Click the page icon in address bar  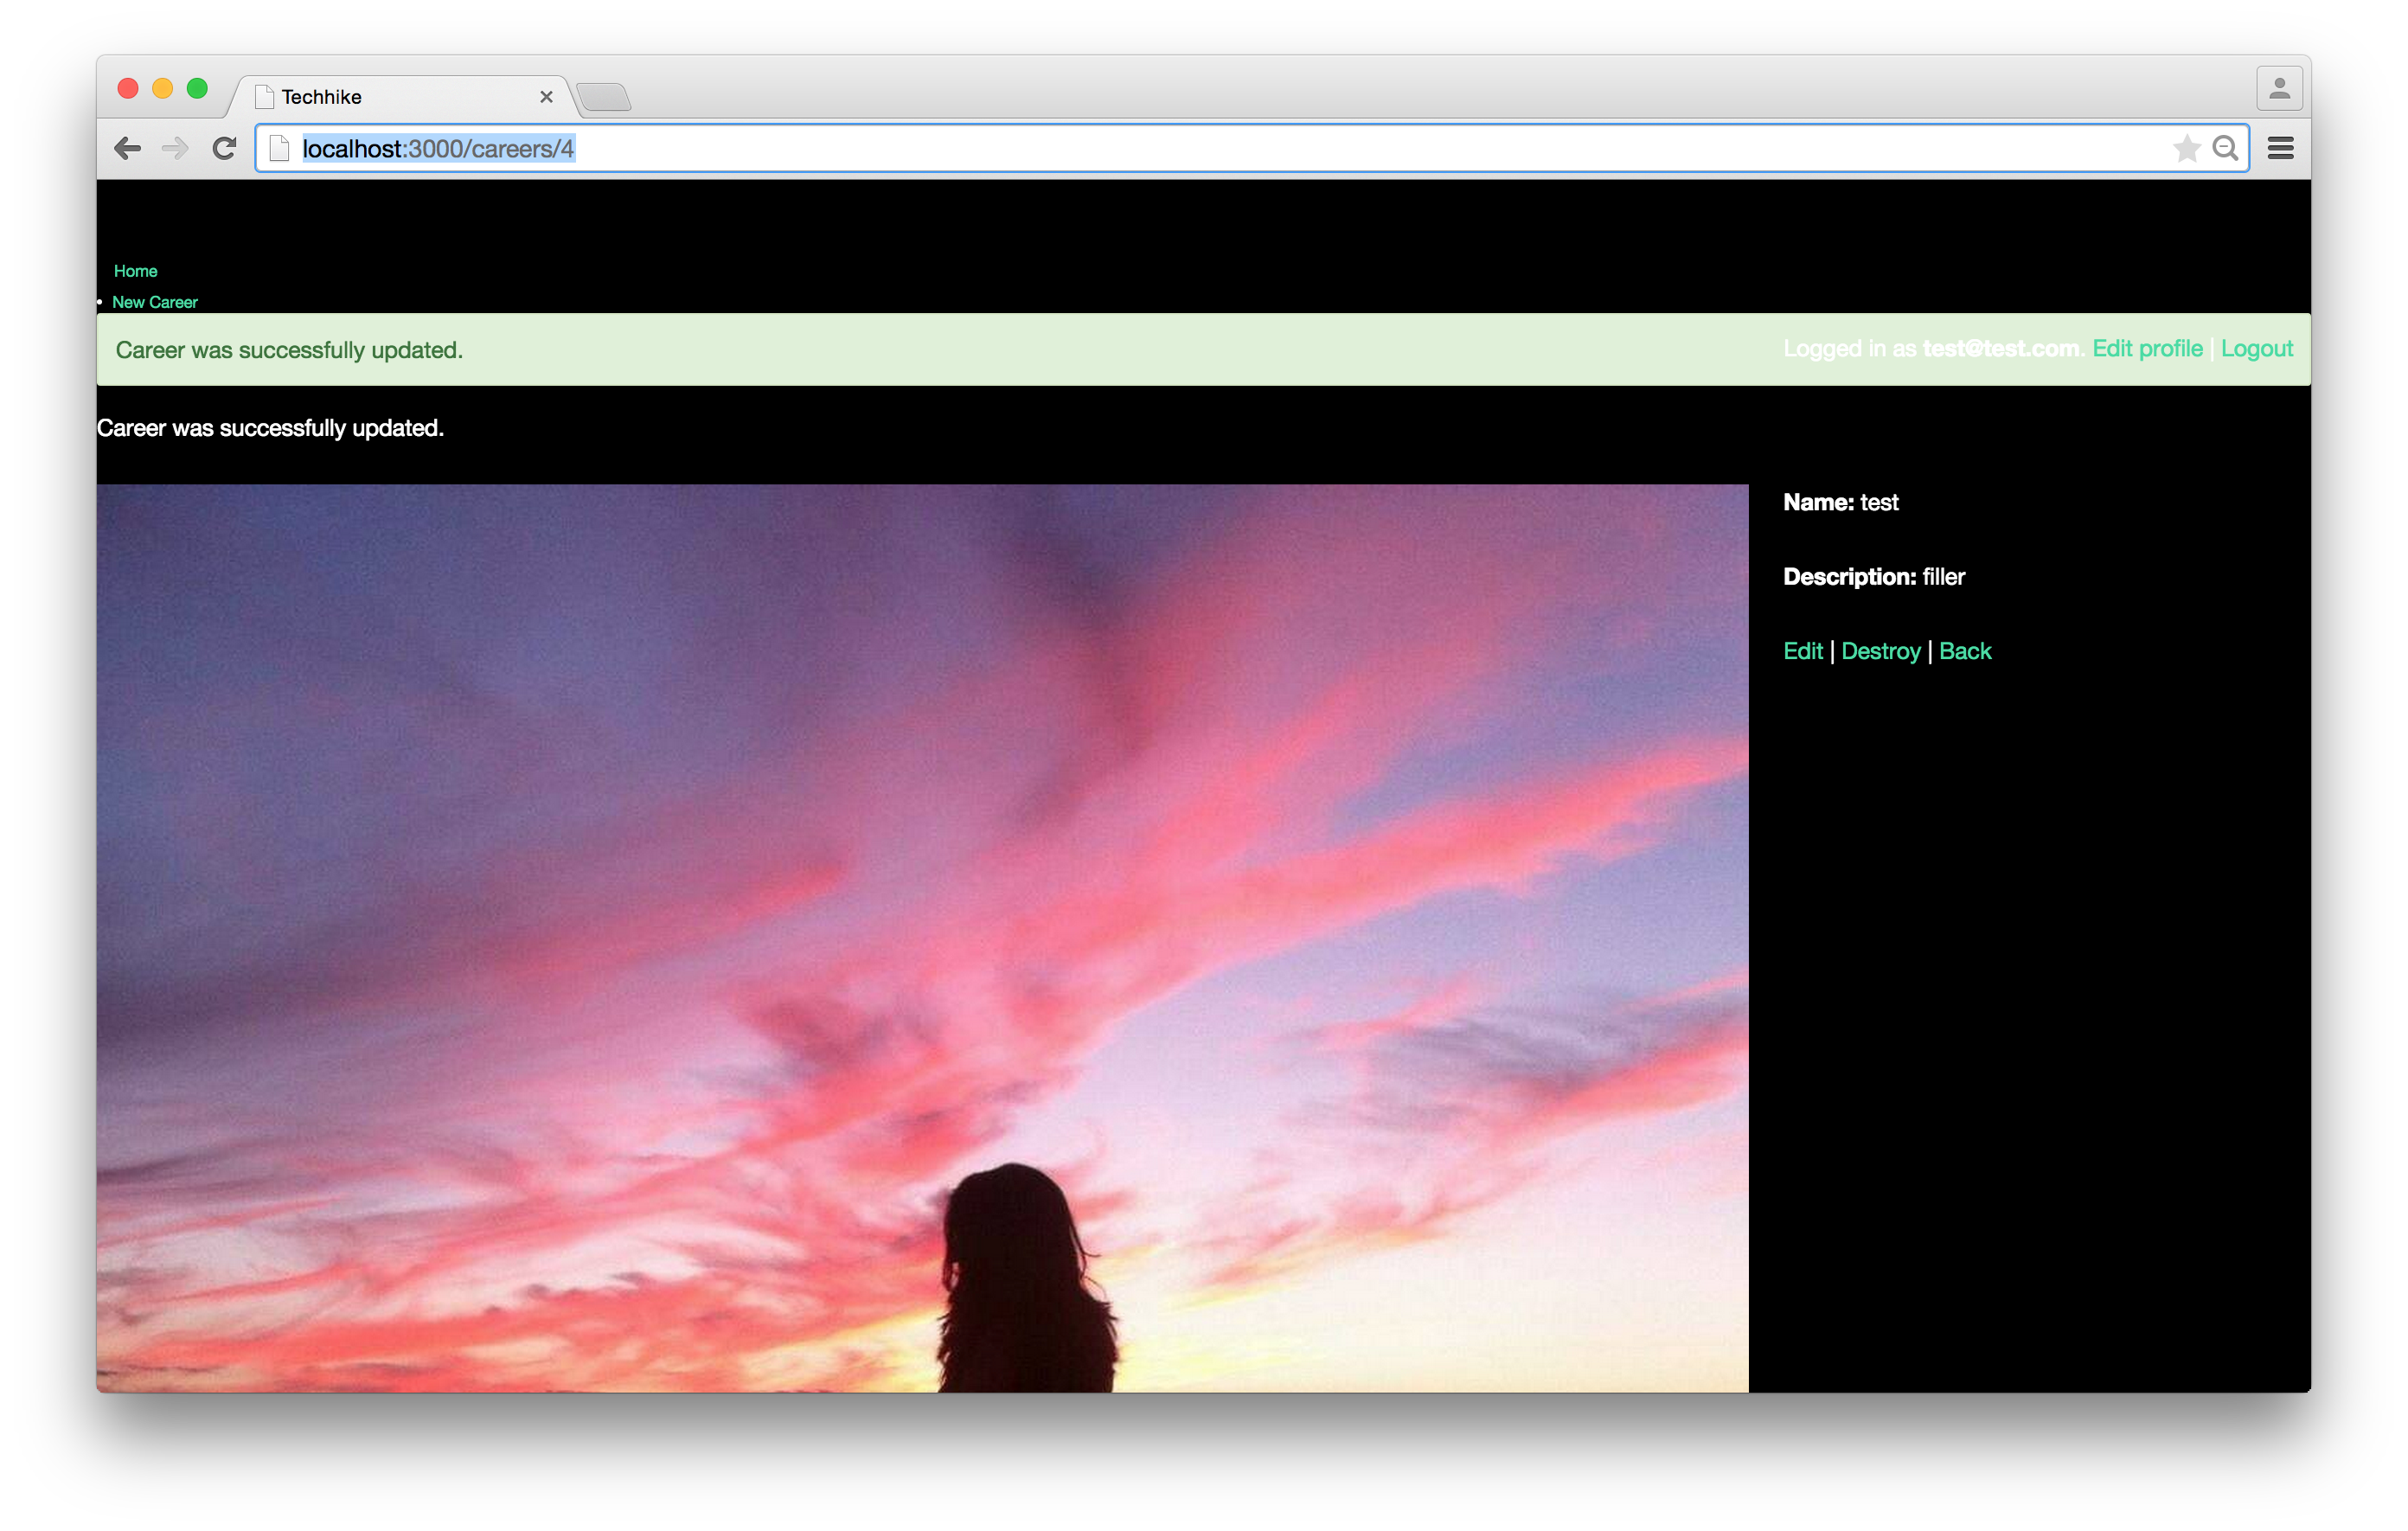coord(280,149)
